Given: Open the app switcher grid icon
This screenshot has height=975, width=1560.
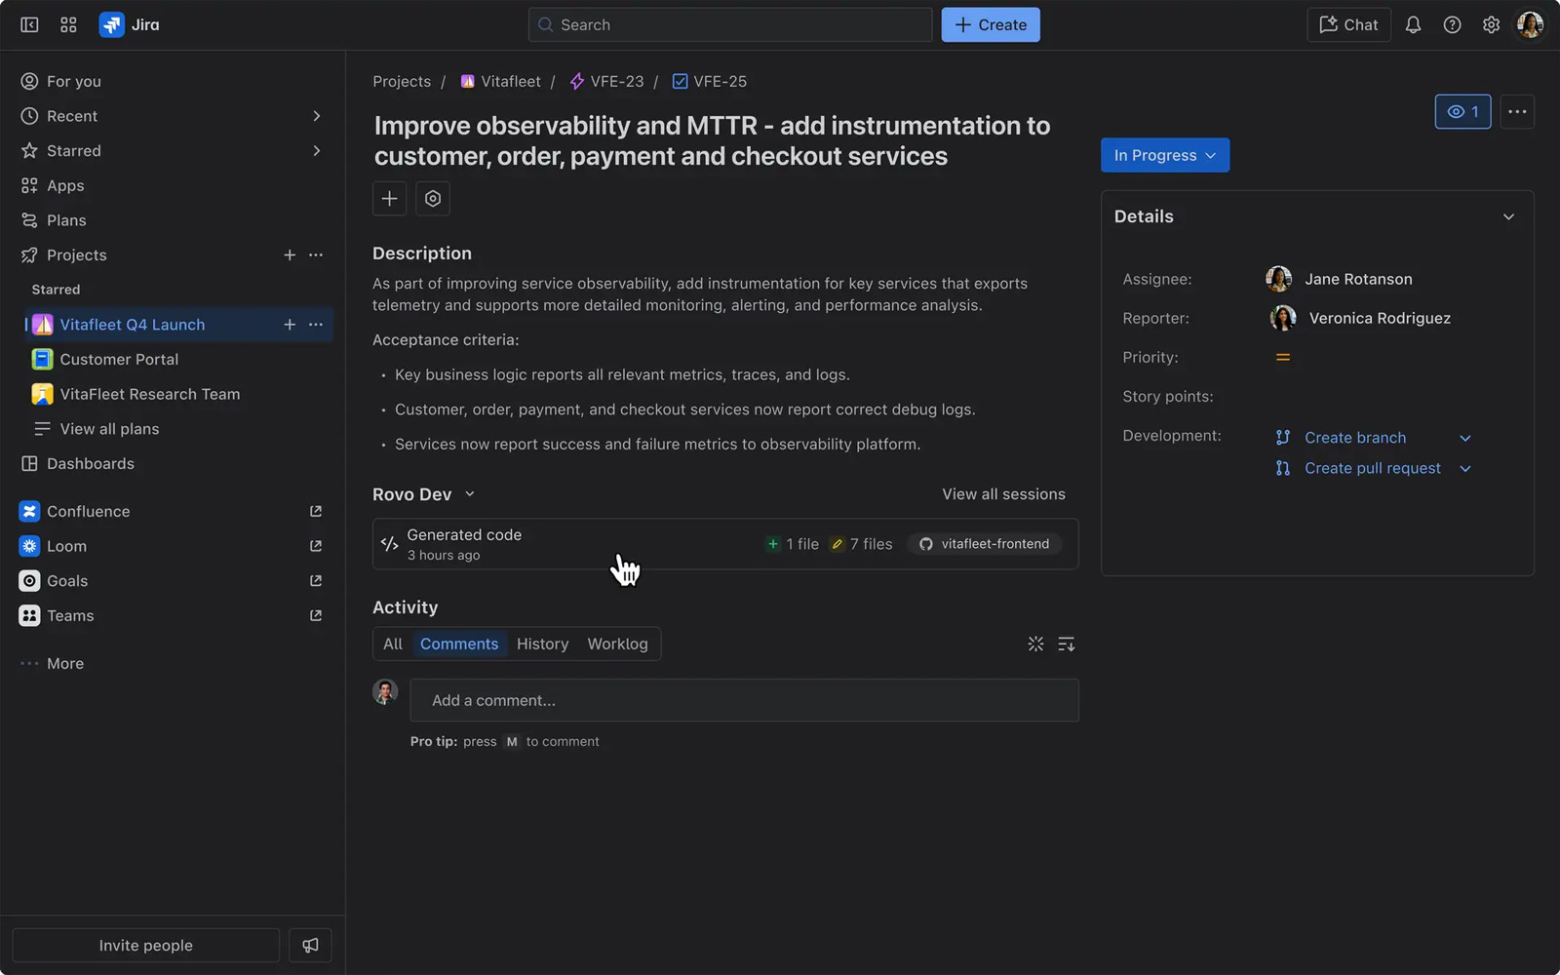Looking at the screenshot, I should click(68, 24).
